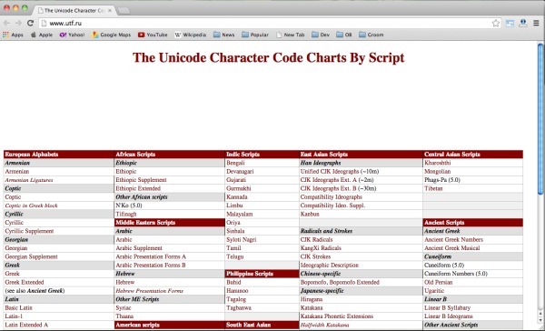Open the Tagbanwa link
545x331 pixels.
239,307
